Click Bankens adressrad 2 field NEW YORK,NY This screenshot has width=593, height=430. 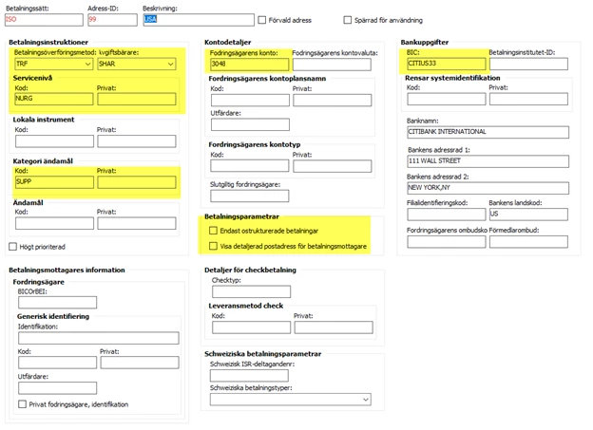(488, 188)
